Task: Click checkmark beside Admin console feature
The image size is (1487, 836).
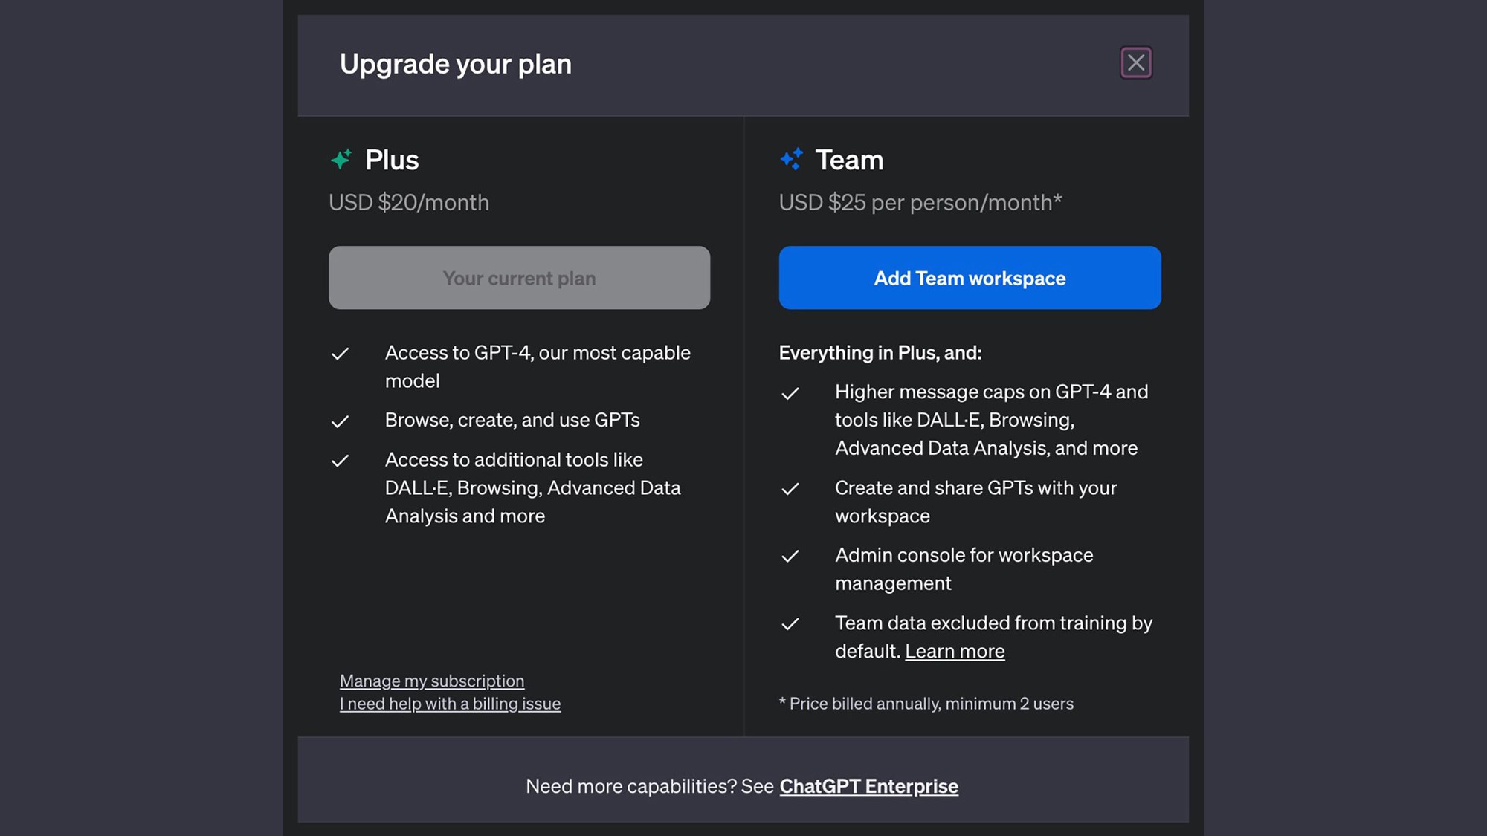Action: (x=790, y=556)
